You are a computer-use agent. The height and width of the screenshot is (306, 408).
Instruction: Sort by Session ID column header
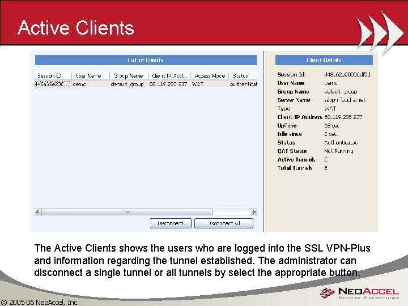(x=53, y=76)
